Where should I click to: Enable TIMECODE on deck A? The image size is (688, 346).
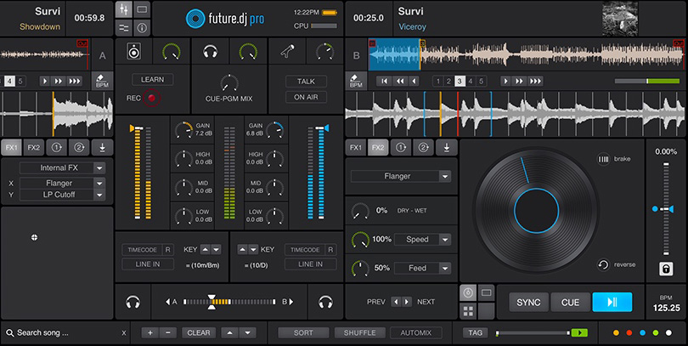coord(142,250)
